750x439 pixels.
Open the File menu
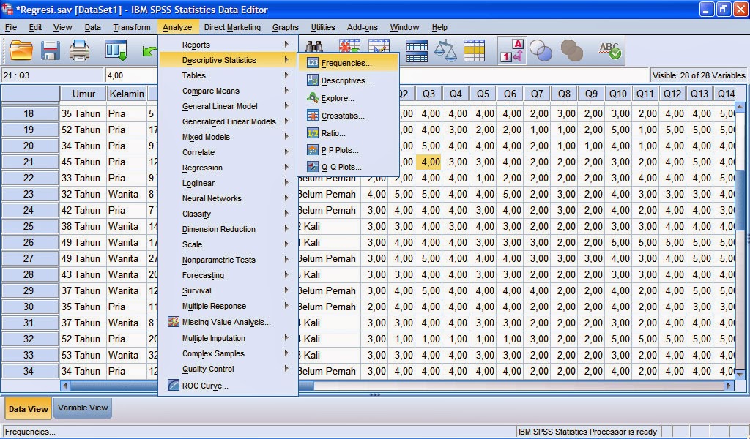click(x=11, y=27)
